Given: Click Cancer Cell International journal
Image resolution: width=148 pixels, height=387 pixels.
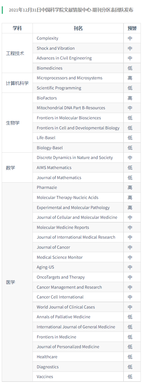Looking at the screenshot, I should [60, 297].
